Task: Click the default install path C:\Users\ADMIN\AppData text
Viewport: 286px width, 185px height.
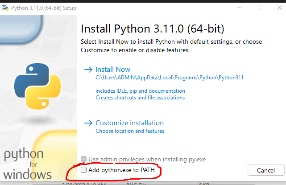Action: 170,78
